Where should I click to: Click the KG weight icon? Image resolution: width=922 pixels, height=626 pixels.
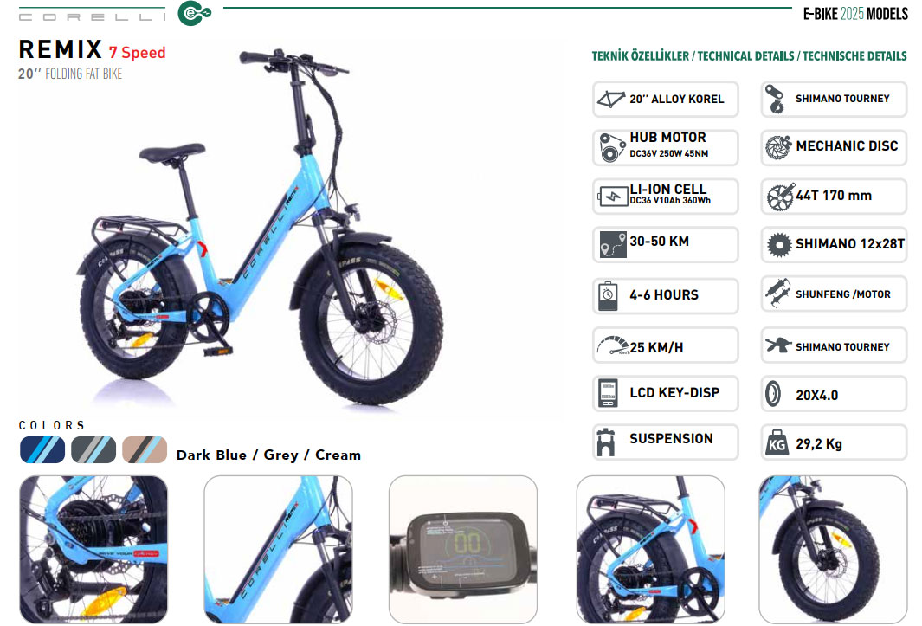tap(777, 442)
